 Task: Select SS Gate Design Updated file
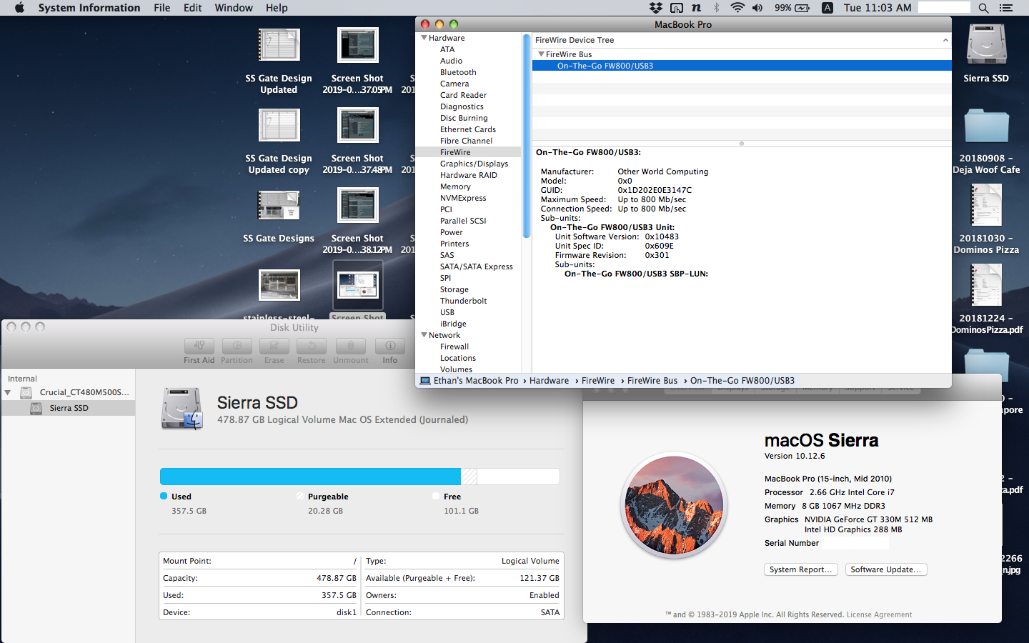coord(279,46)
